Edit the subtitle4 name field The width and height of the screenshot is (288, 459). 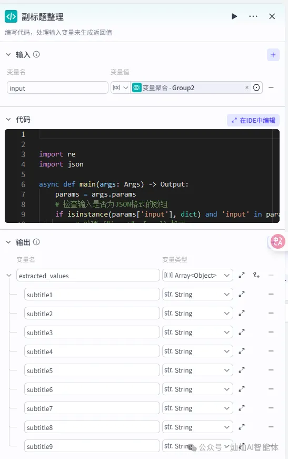(92, 351)
